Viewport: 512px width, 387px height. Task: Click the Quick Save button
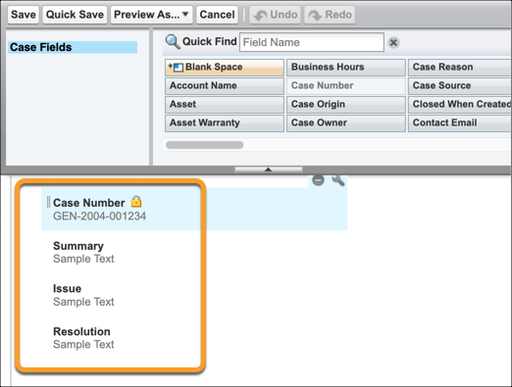point(75,15)
